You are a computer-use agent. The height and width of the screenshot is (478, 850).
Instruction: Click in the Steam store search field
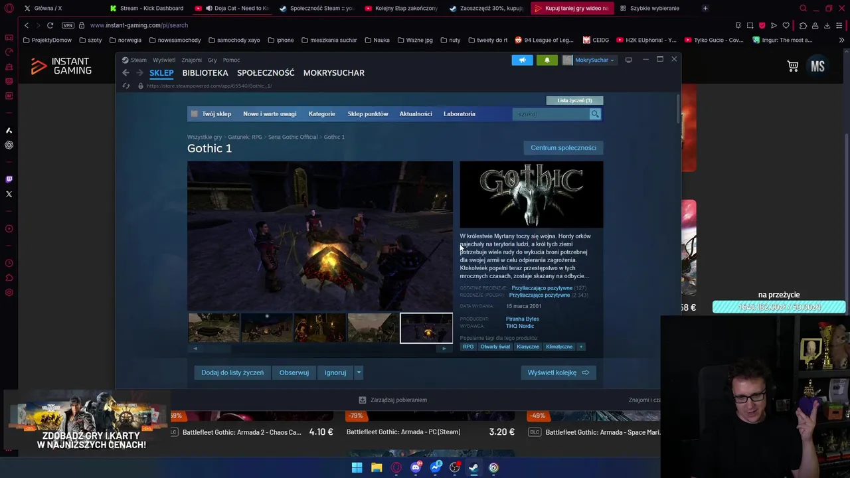[551, 114]
